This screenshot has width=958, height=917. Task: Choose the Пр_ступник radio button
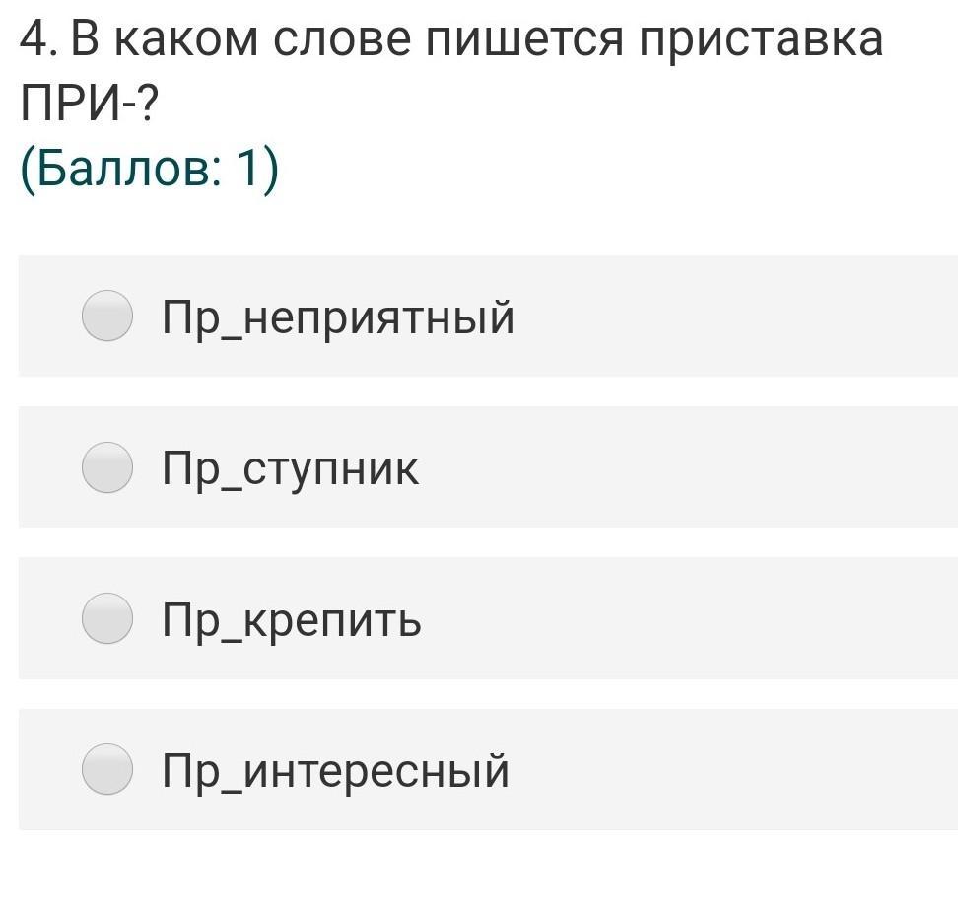point(106,467)
